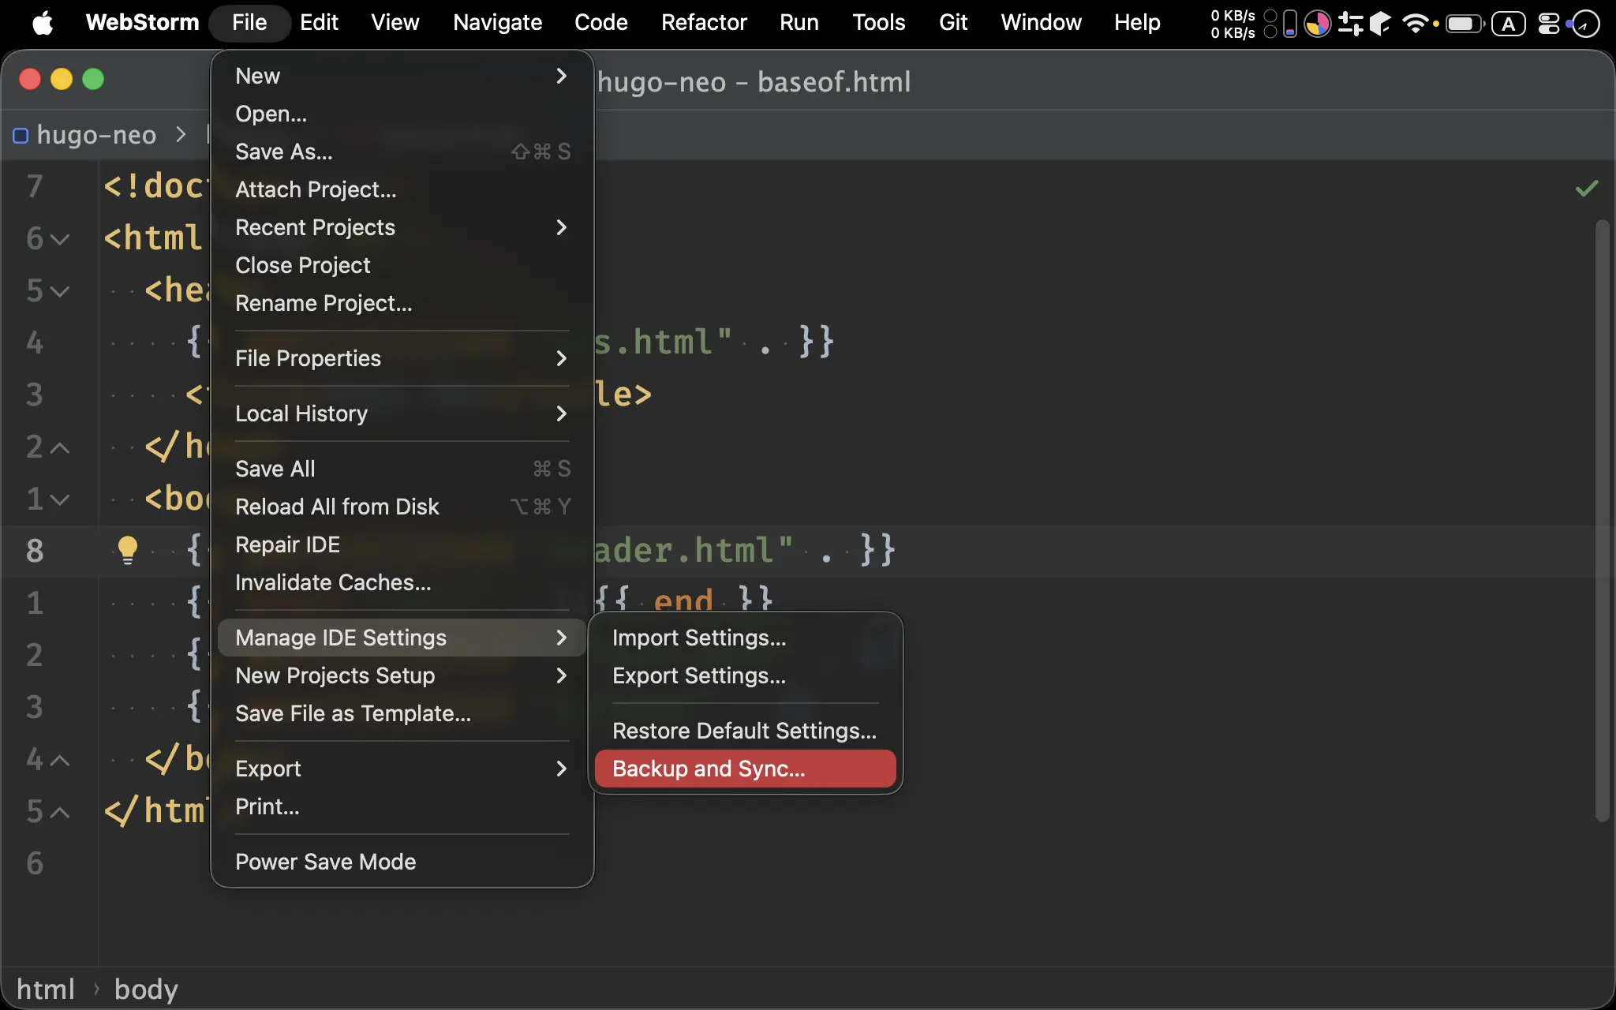Open the New Projects Setup submenu
1616x1010 pixels.
(x=402, y=675)
